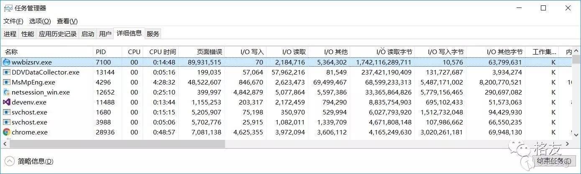Select the devenv.exe process name
The image size is (581, 174).
click(x=29, y=102)
